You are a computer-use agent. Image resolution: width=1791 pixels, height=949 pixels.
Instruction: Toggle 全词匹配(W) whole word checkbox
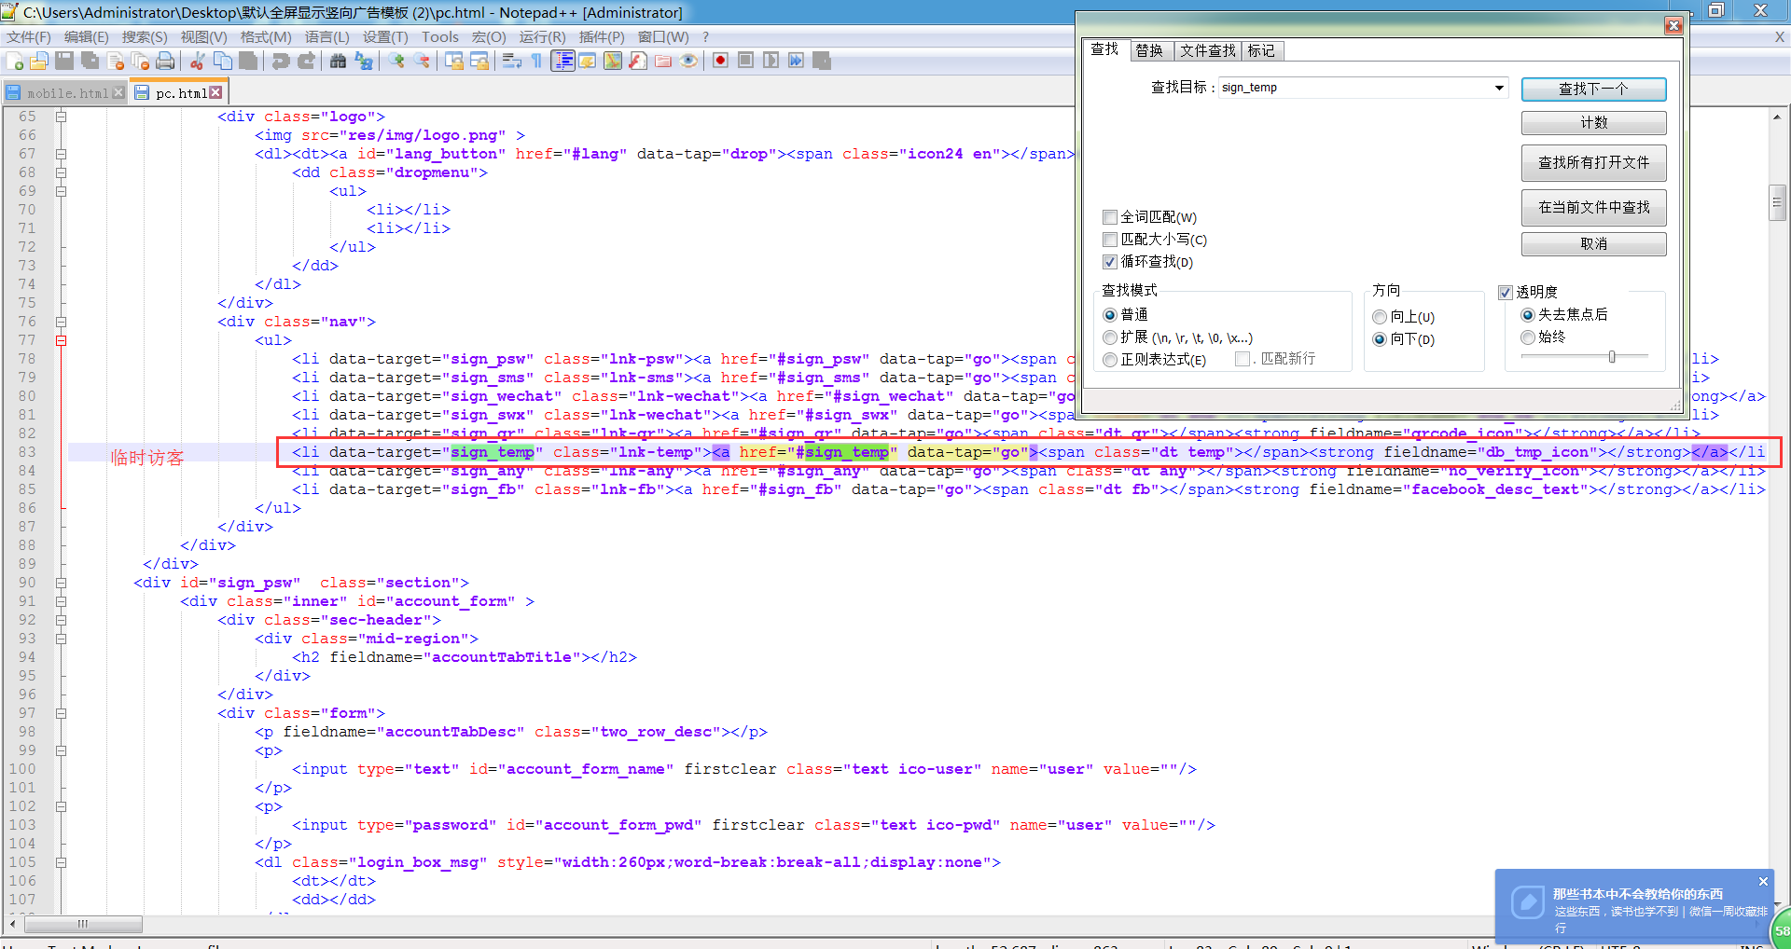(x=1110, y=217)
